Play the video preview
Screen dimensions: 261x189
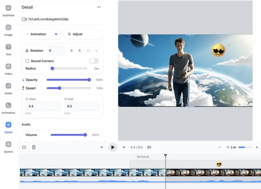point(113,147)
